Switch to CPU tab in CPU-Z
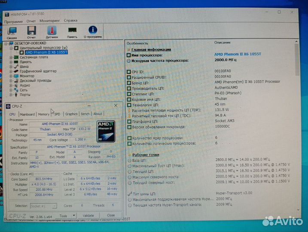Screen dimensions: 308x232 [12, 114]
